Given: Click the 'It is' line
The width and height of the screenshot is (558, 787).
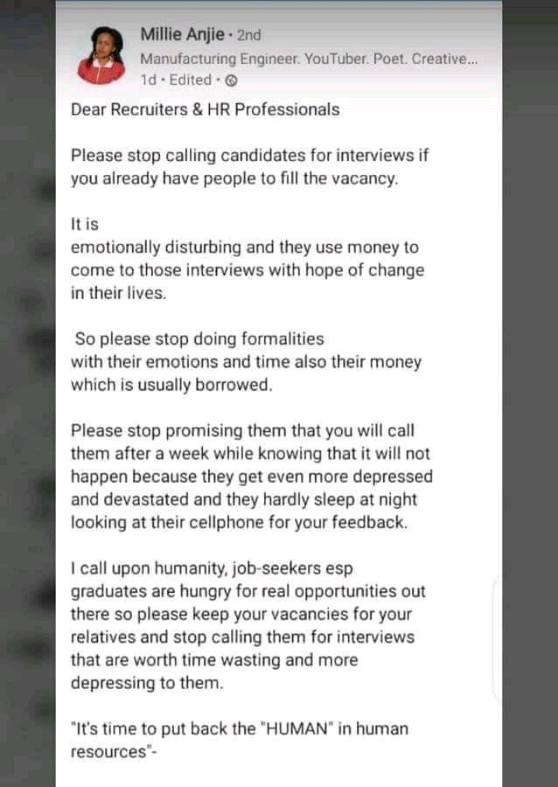Looking at the screenshot, I should (x=84, y=225).
